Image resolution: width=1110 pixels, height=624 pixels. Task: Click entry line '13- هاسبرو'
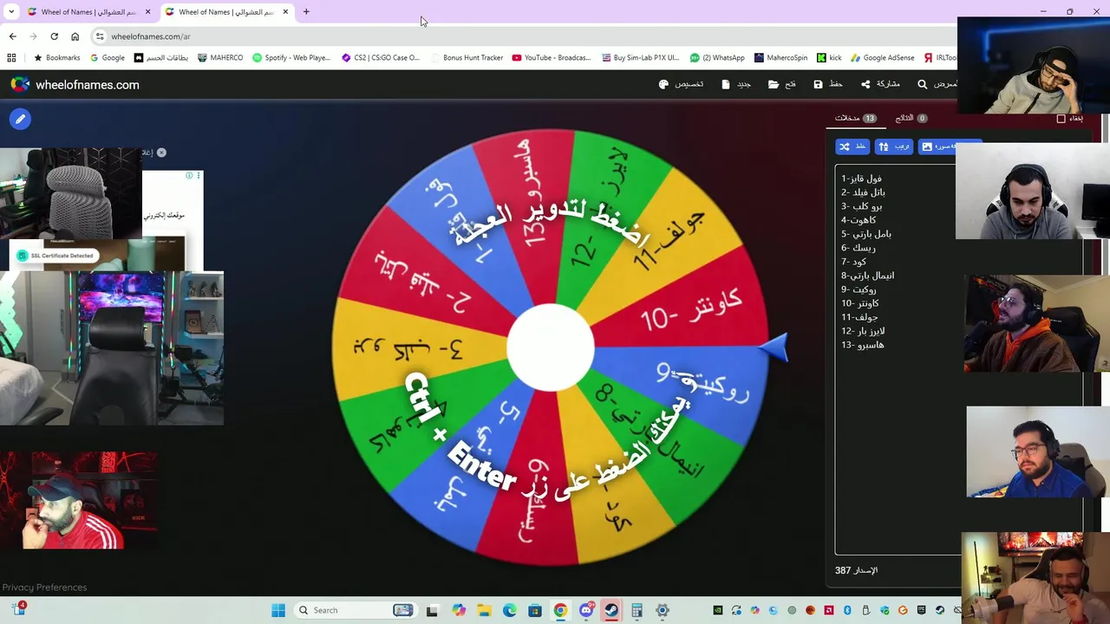click(862, 345)
